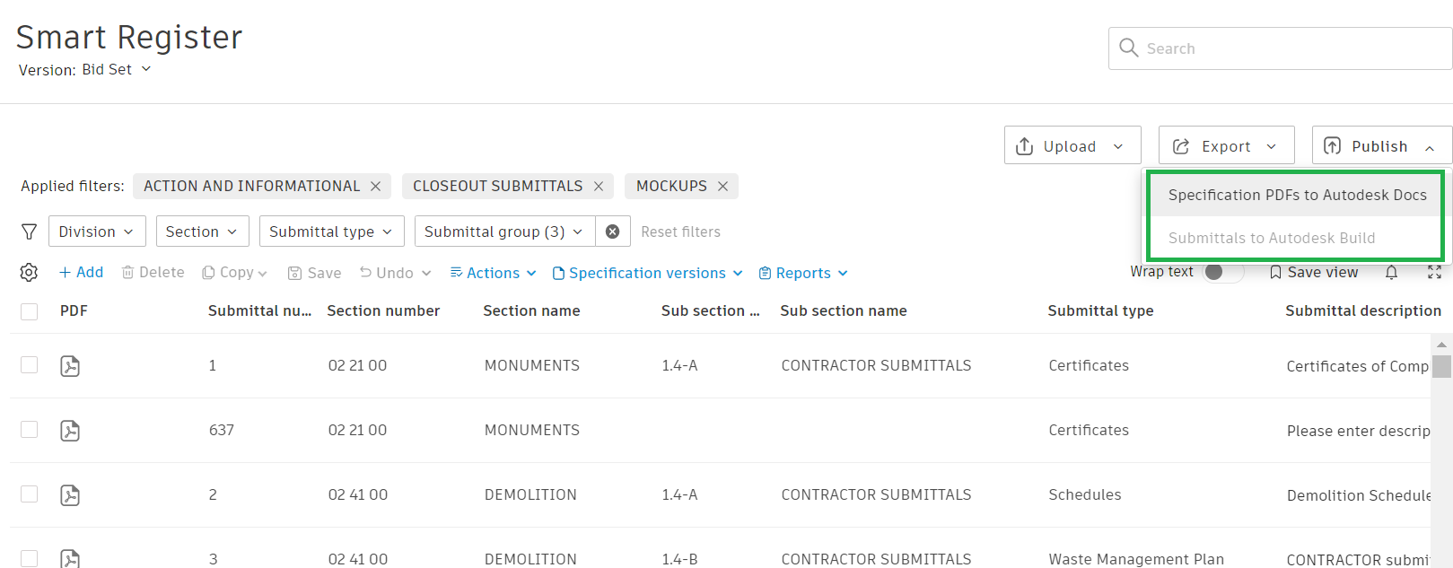
Task: Toggle the Wrap text switch
Action: tap(1221, 273)
